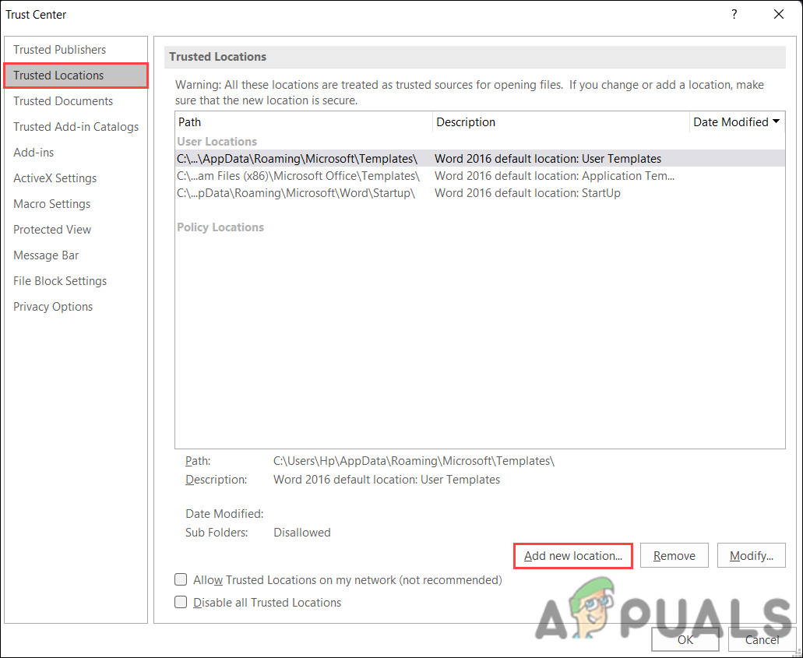
Task: Click 'Word 2016 default location: StartUp' description
Action: (527, 193)
